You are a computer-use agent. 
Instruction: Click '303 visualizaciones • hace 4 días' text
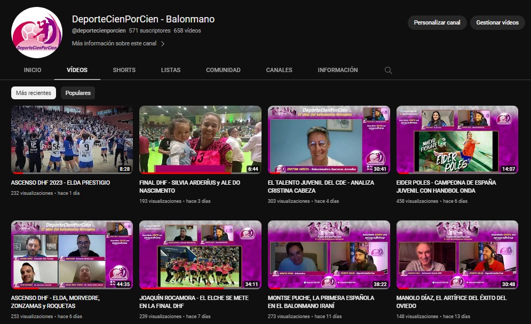click(x=304, y=201)
